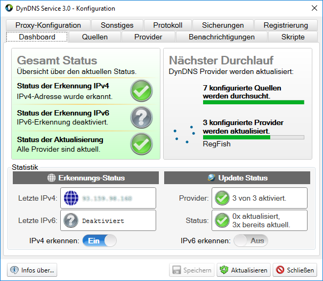Click the Letzte IPv4 address field
The image size is (323, 281).
click(x=108, y=198)
